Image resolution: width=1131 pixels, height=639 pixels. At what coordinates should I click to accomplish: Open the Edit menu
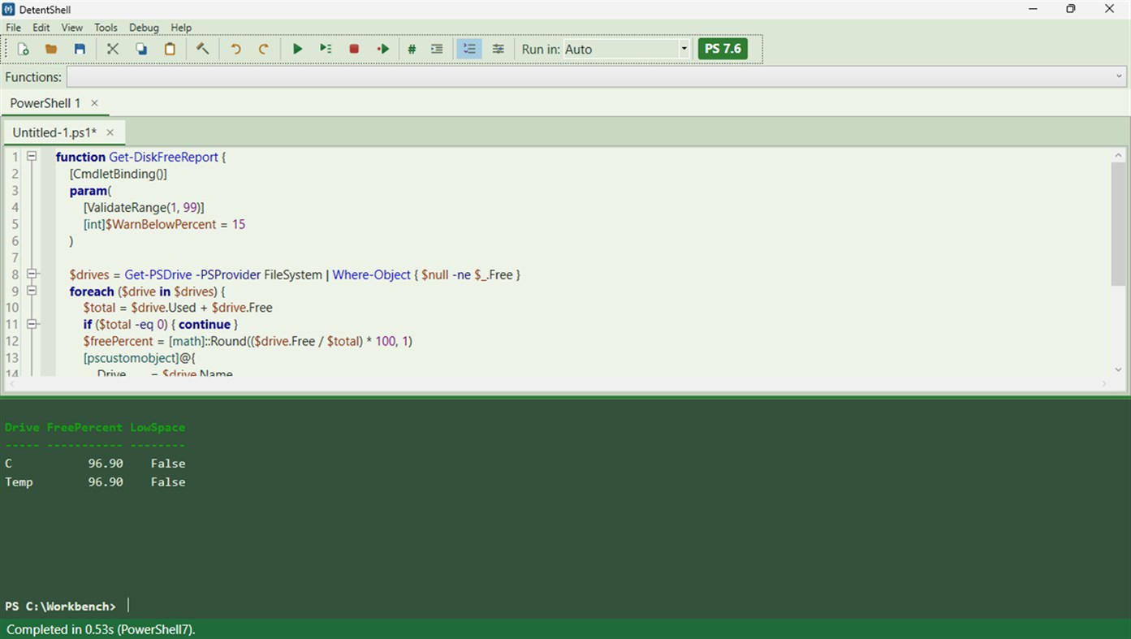point(41,28)
